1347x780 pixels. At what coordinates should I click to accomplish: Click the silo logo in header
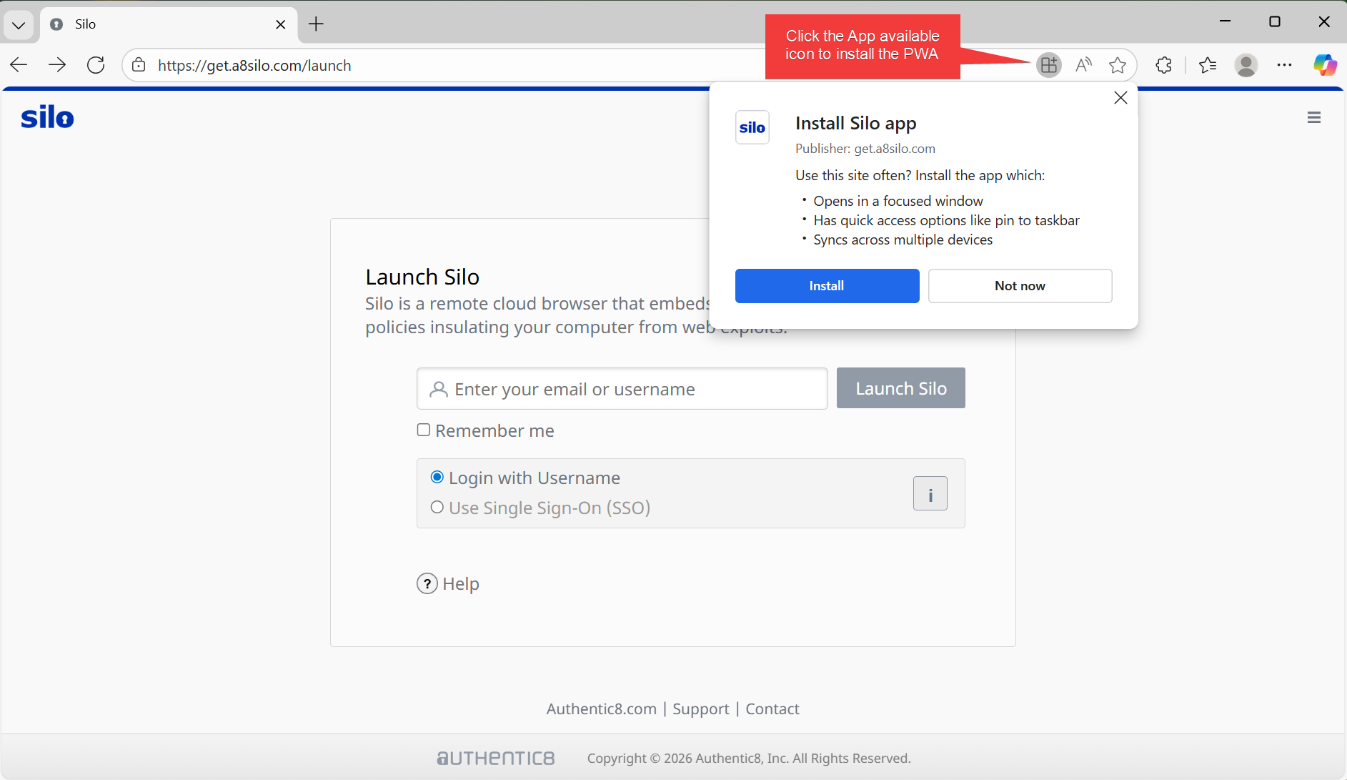47,117
